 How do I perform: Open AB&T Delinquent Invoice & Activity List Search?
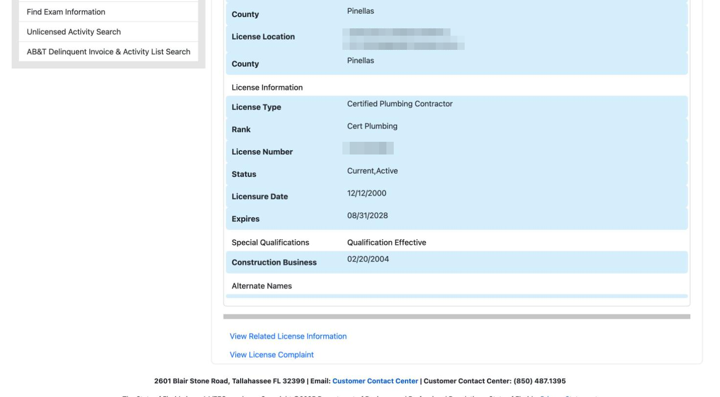click(108, 52)
